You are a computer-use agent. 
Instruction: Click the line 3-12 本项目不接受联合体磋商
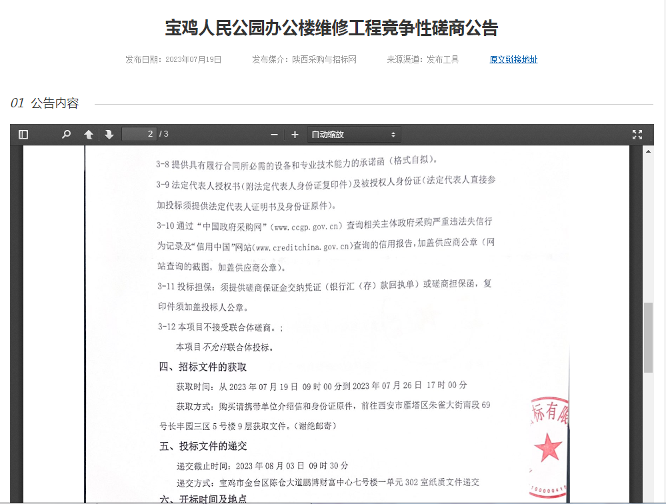click(x=221, y=327)
